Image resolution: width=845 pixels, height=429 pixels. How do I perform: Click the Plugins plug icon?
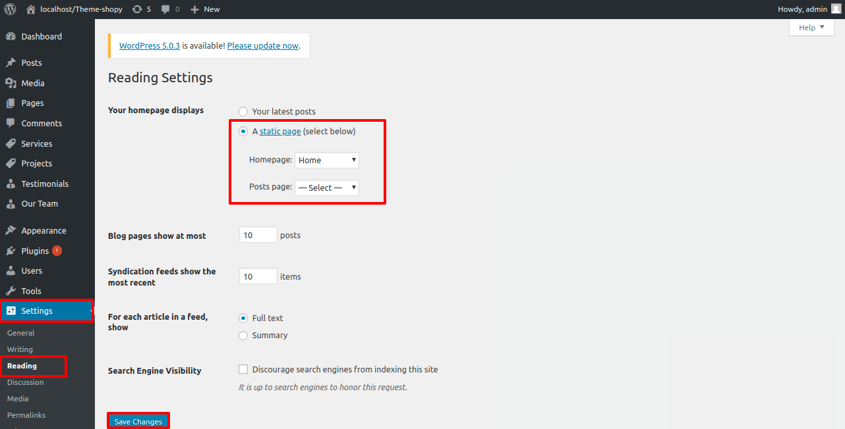pyautogui.click(x=11, y=251)
